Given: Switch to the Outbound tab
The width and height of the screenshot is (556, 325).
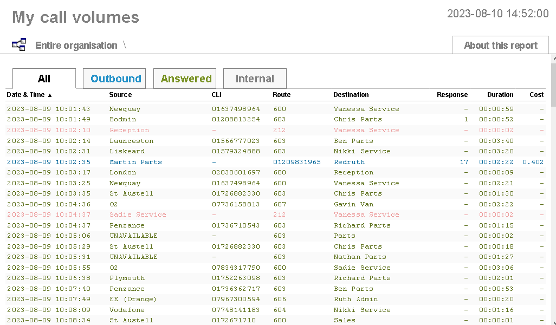Looking at the screenshot, I should [x=115, y=79].
